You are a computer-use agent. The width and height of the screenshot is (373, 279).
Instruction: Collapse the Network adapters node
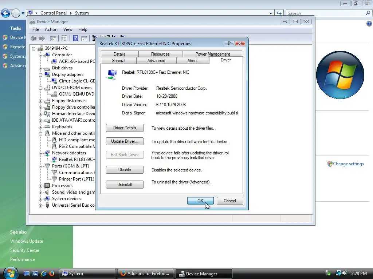pyautogui.click(x=41, y=153)
